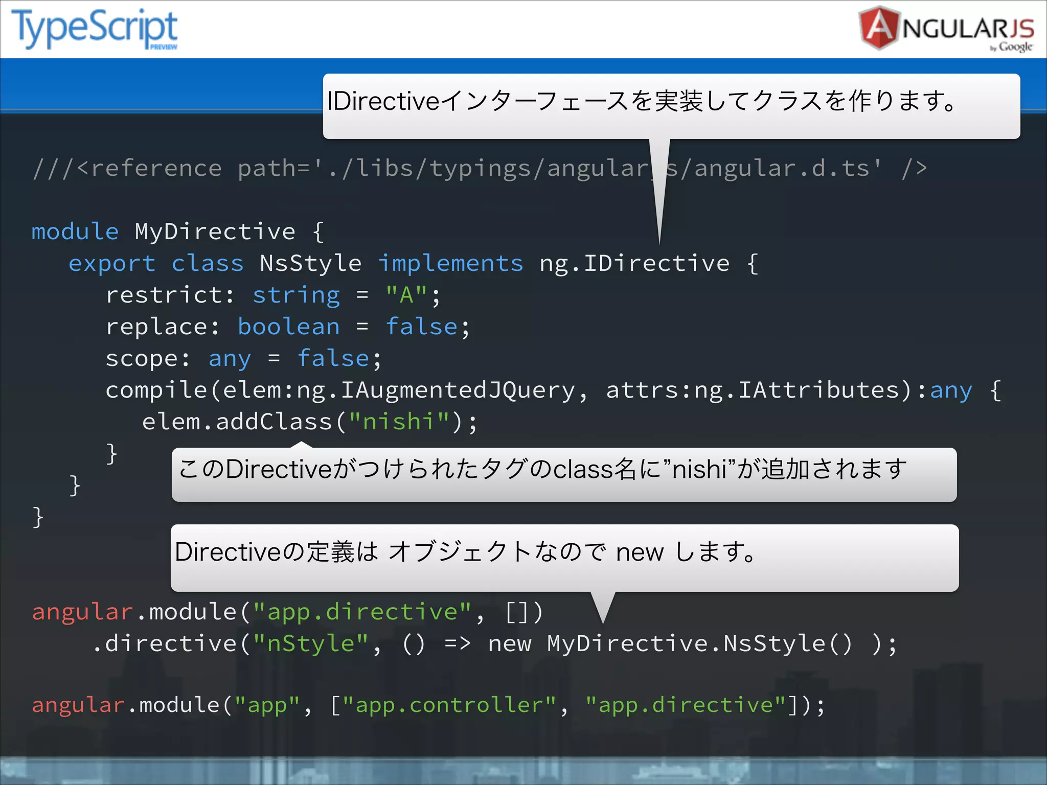Click the restrict: string = "A" line
1047x785 pixels.
coord(273,295)
